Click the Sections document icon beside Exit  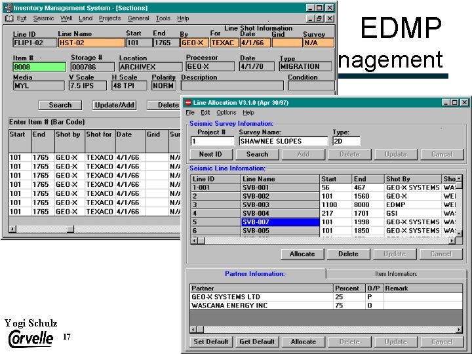point(9,18)
